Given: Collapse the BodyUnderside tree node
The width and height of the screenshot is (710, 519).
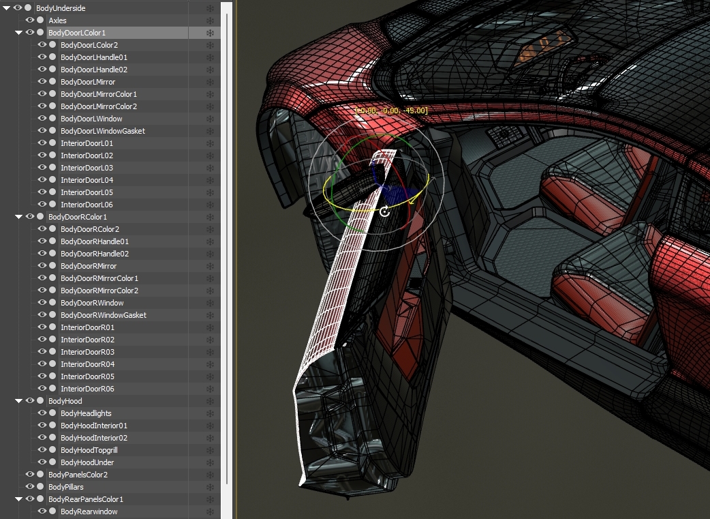Looking at the screenshot, I should pyautogui.click(x=6, y=8).
